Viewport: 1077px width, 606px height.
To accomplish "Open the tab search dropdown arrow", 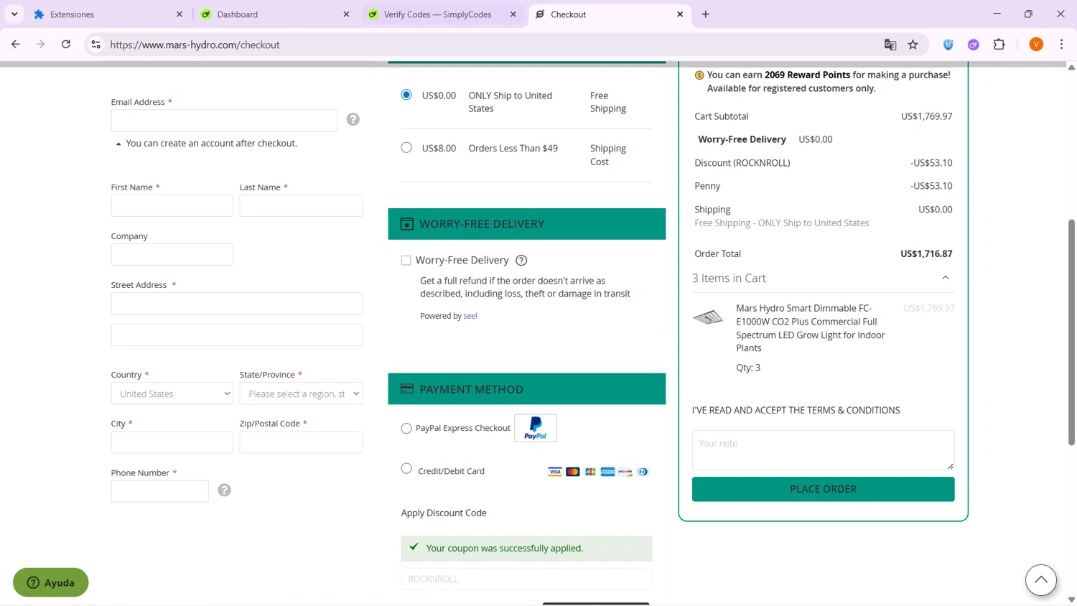I will click(14, 14).
